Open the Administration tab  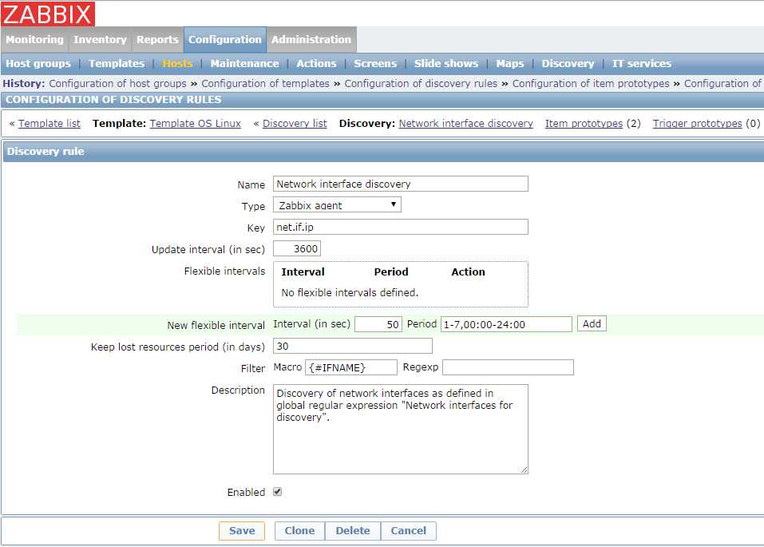point(311,39)
